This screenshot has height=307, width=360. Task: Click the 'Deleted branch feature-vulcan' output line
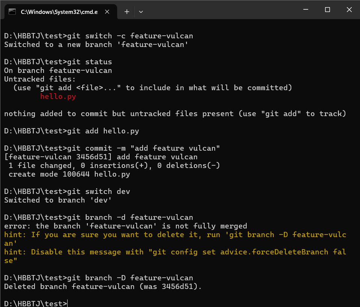click(102, 287)
